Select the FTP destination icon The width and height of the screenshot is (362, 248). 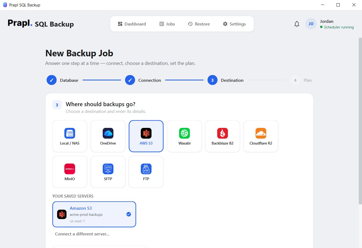click(x=146, y=169)
